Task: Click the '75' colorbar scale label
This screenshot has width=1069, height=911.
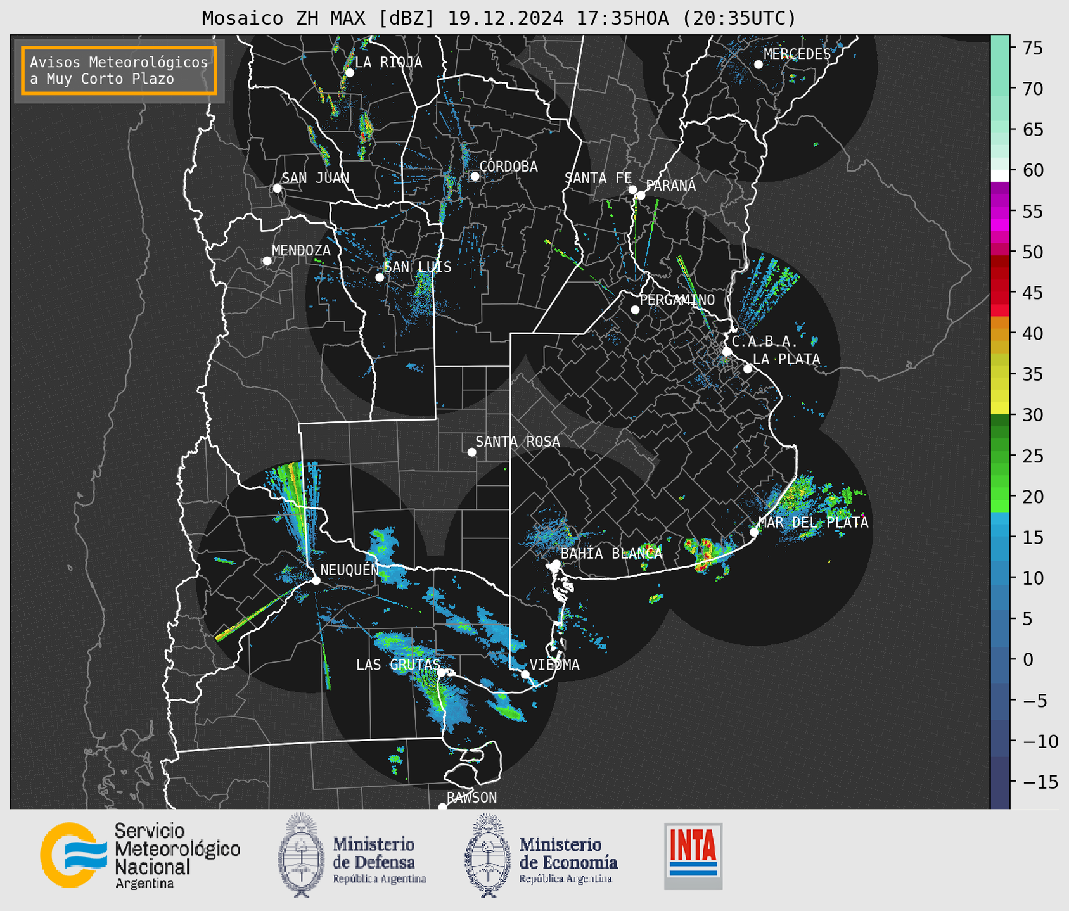Action: pyautogui.click(x=1032, y=48)
